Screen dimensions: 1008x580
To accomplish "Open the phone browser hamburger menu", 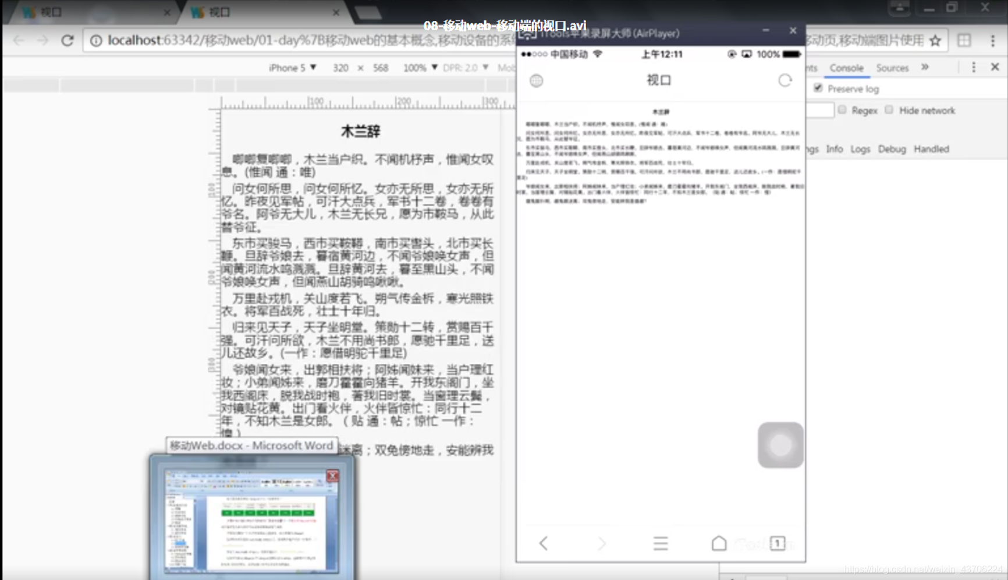I will tap(661, 543).
